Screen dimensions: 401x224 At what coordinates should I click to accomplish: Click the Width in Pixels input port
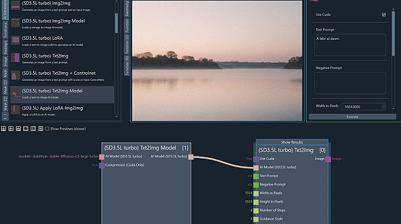[x=256, y=193]
